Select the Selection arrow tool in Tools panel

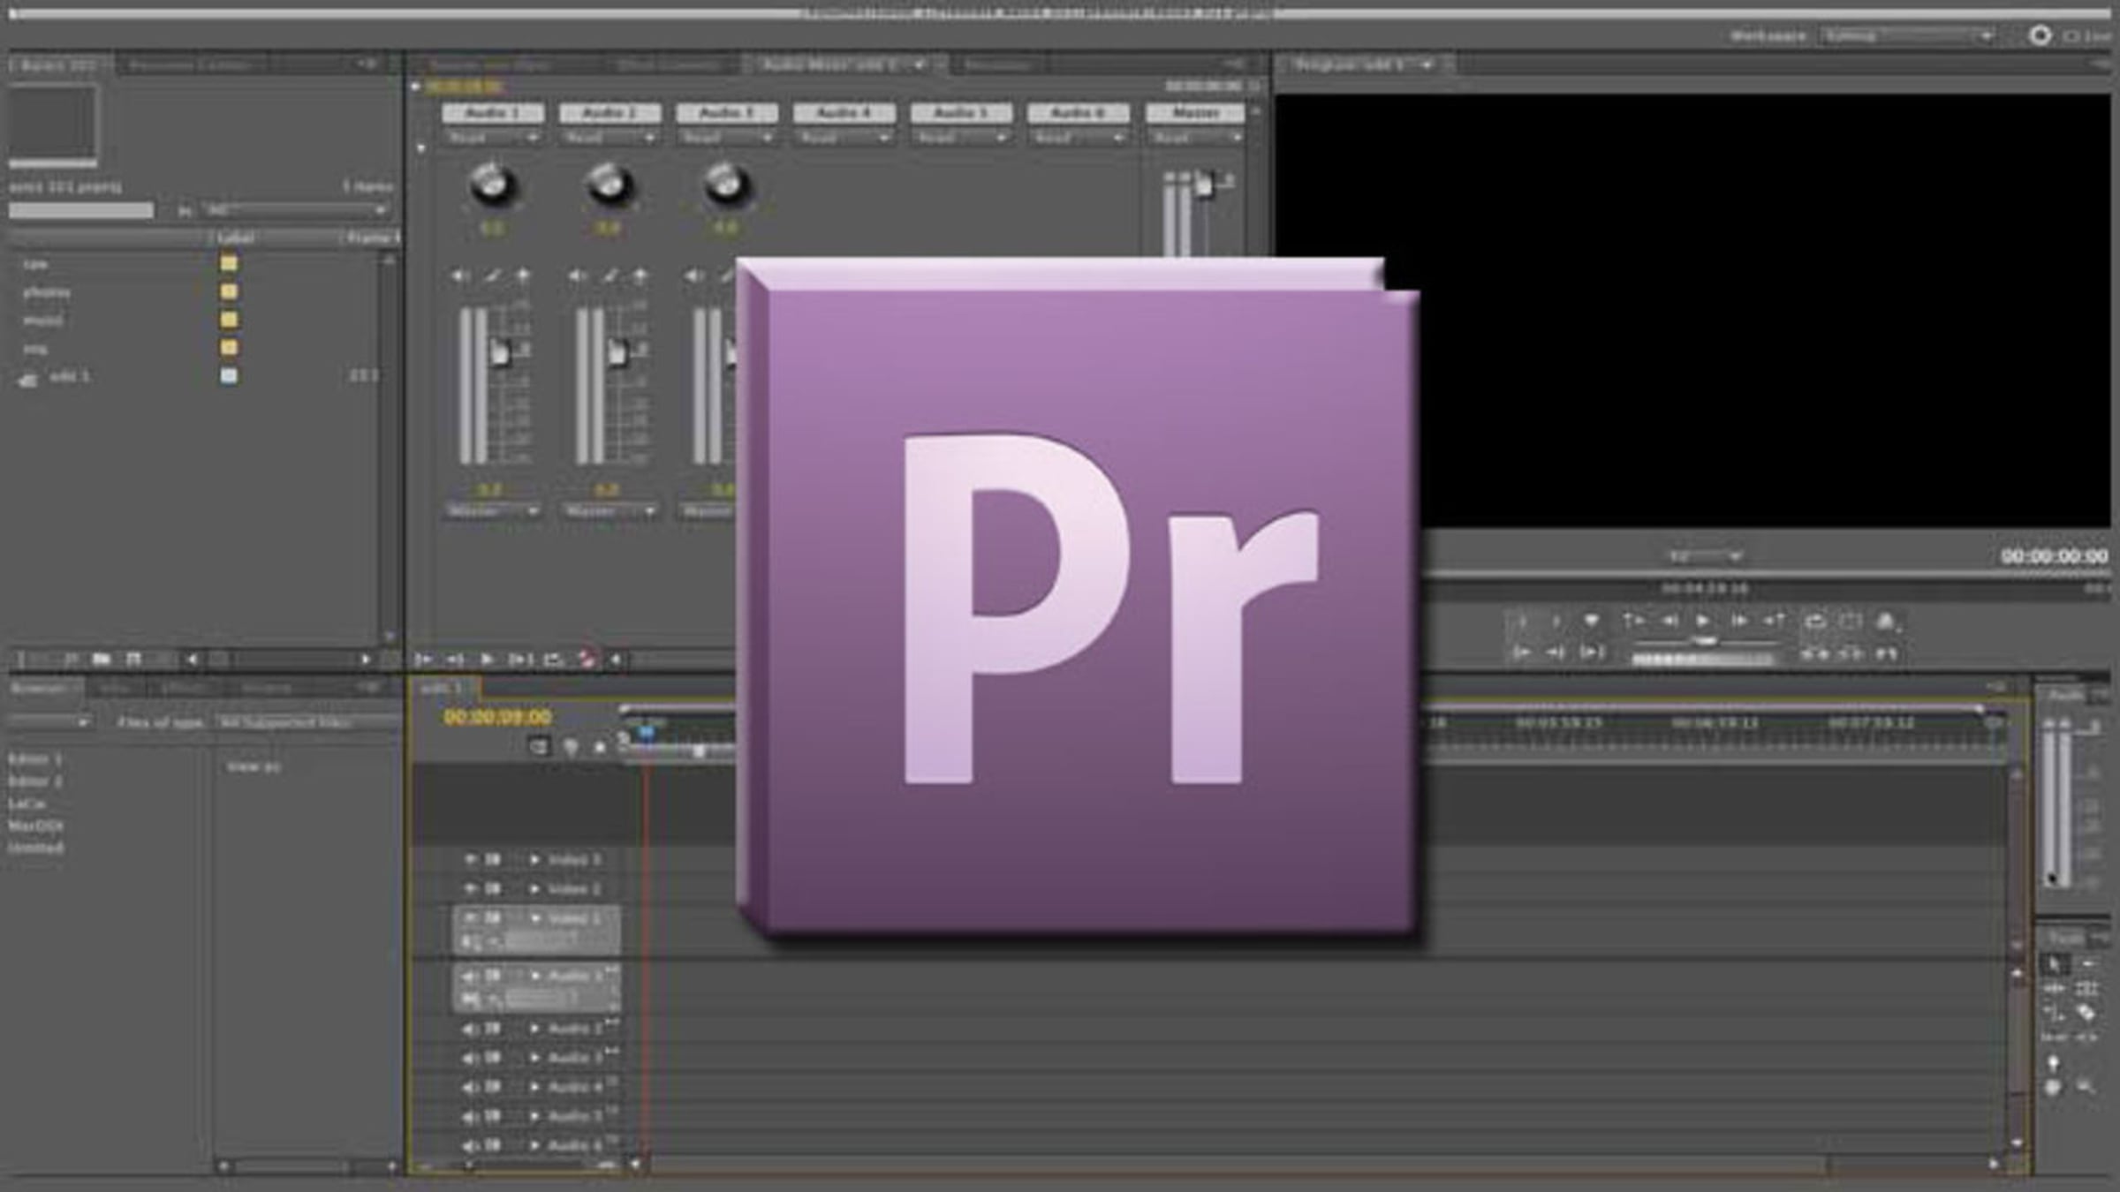tap(2054, 964)
